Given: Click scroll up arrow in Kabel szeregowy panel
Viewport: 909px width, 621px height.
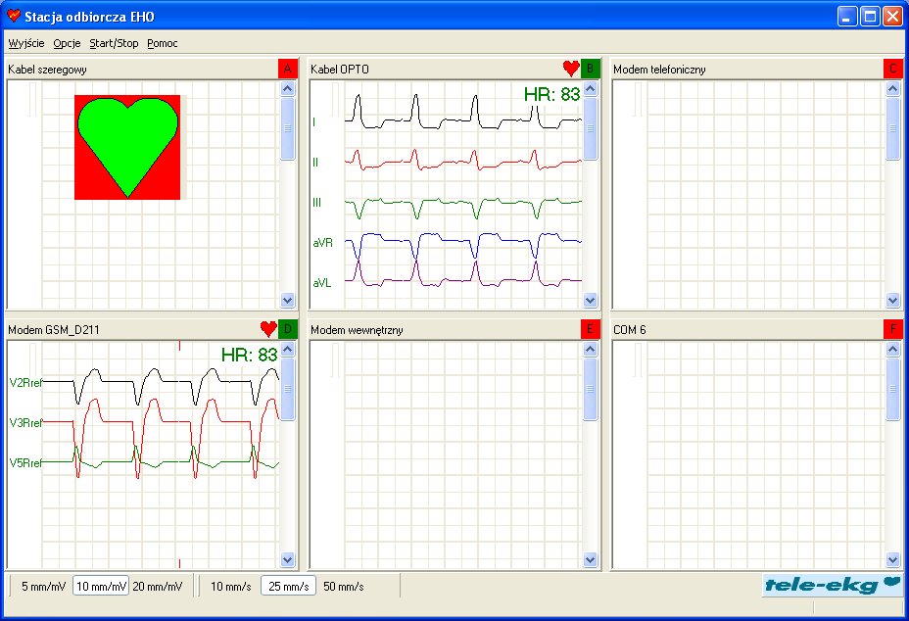Looking at the screenshot, I should click(288, 89).
